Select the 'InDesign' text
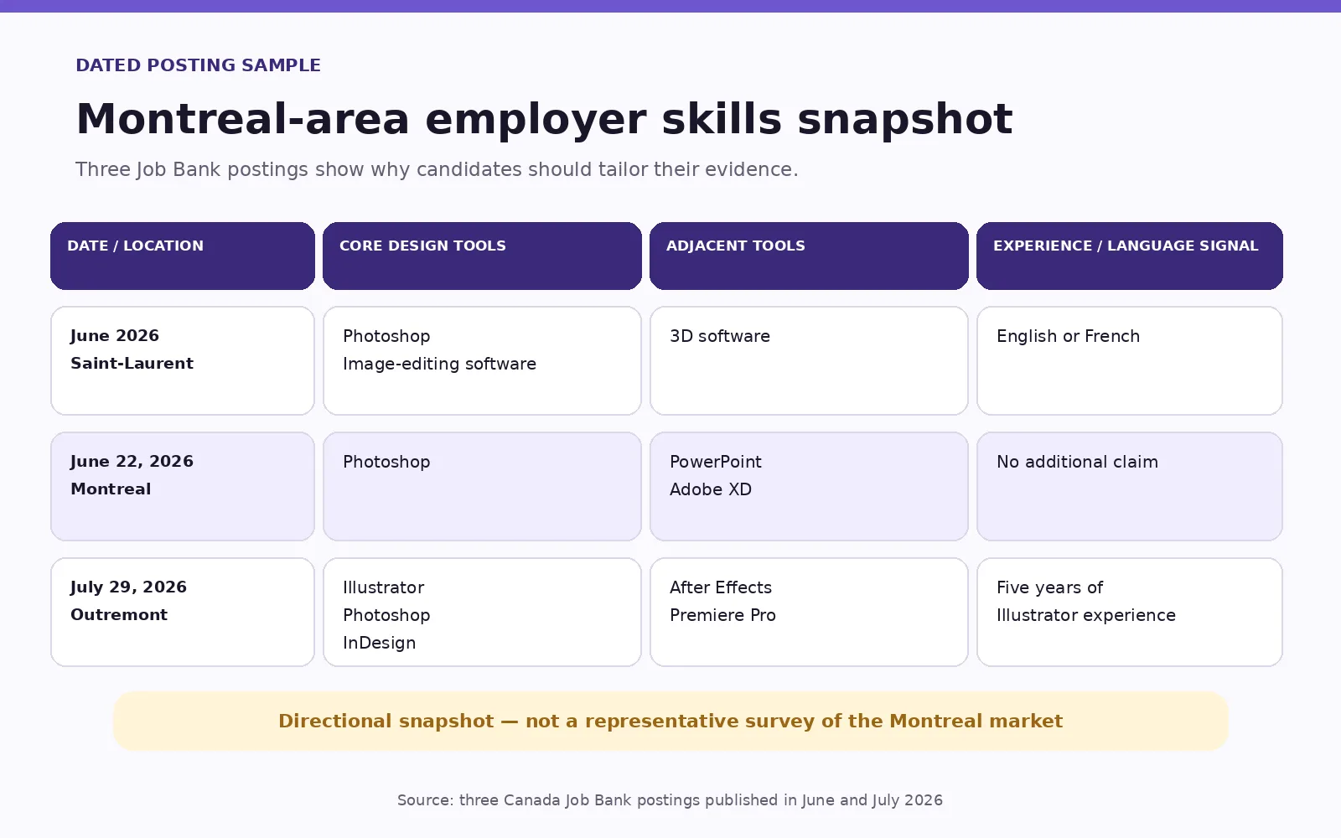Viewport: 1341px width, 838px height. pyautogui.click(x=379, y=643)
